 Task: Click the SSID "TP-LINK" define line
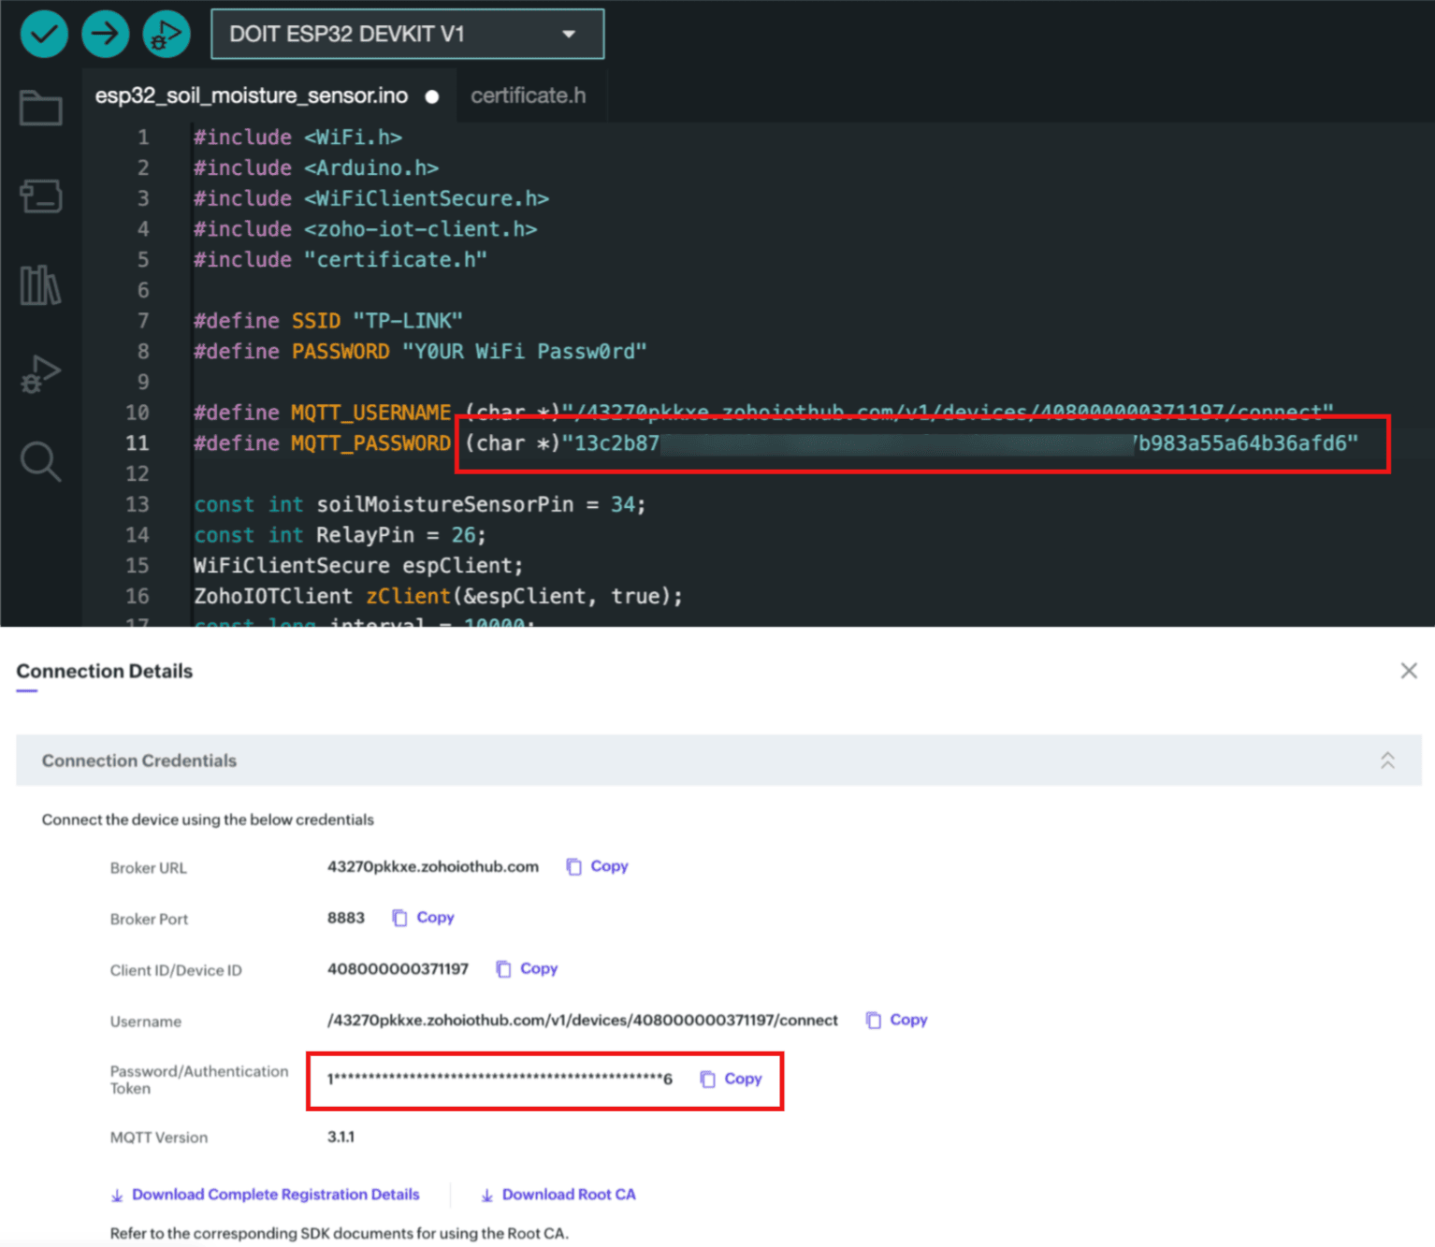328,321
